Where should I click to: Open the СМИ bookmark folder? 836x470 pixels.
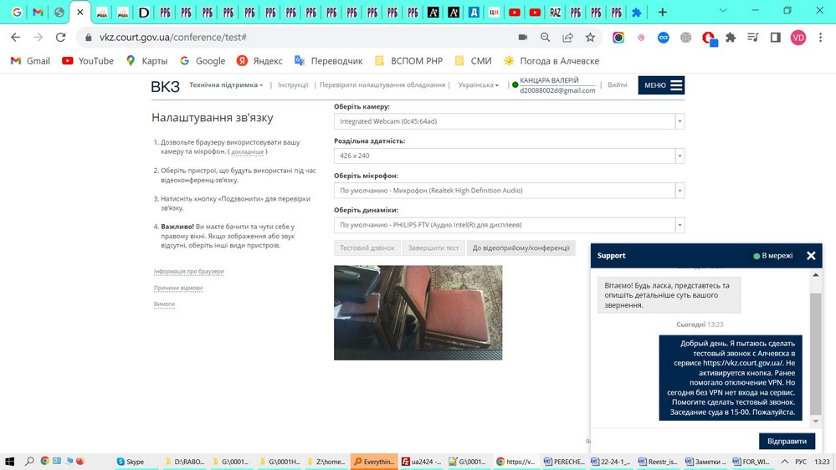[473, 61]
